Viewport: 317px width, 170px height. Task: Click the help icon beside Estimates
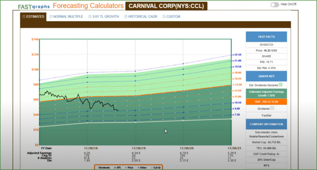pyautogui.click(x=24, y=17)
